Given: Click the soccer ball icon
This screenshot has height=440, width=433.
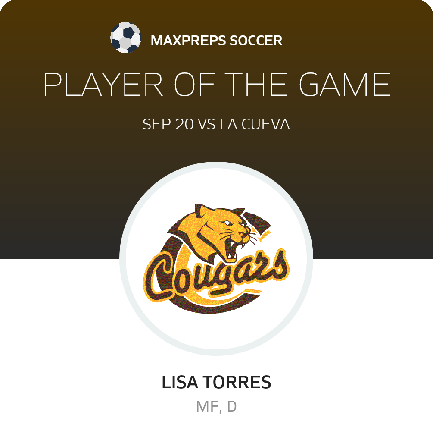Looking at the screenshot, I should coord(125,38).
